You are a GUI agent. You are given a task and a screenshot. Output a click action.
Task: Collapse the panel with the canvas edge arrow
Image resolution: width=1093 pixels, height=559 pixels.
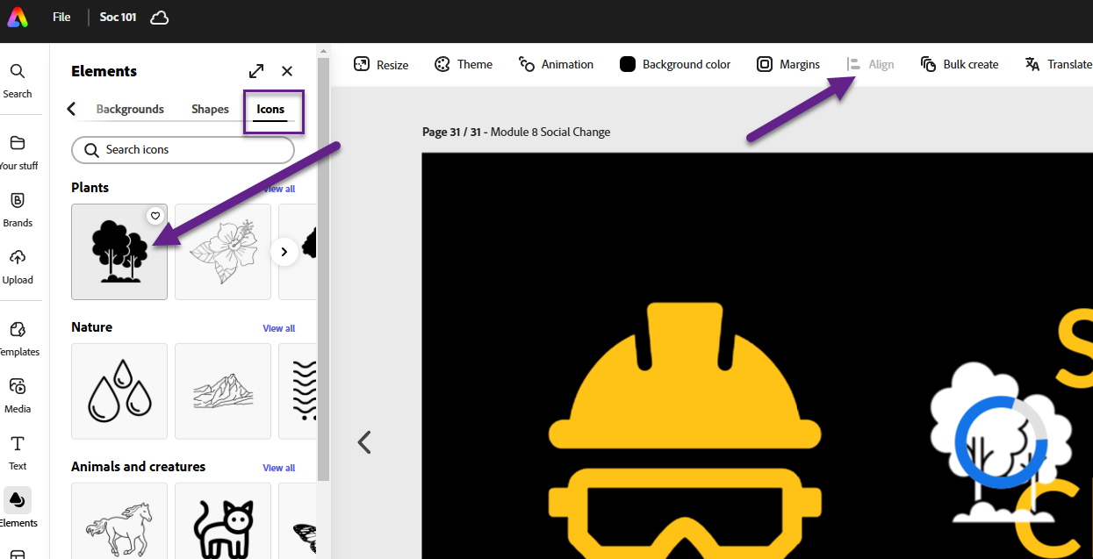(x=364, y=442)
